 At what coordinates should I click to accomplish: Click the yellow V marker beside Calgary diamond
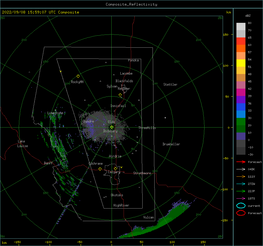click(122, 167)
